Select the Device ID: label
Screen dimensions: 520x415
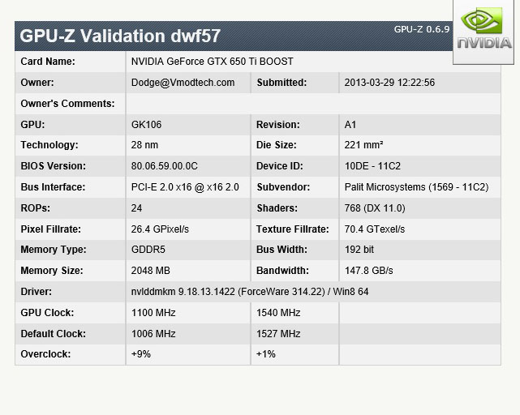click(280, 166)
